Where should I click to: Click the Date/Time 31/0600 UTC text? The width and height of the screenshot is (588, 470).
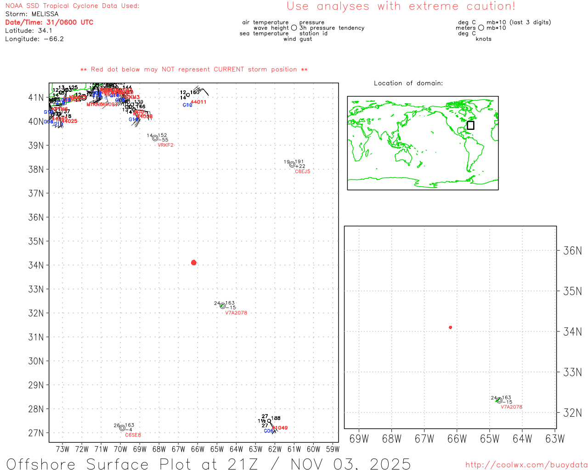click(x=49, y=22)
